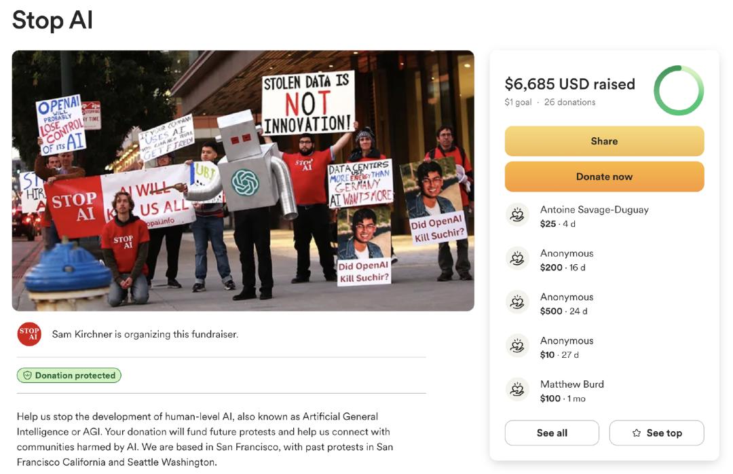Click the shield icon in Donation protected badge

[27, 376]
